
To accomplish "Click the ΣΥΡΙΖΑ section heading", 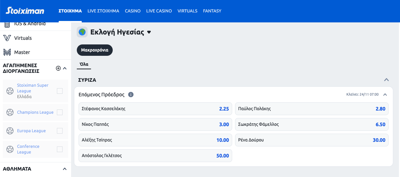I will (87, 80).
